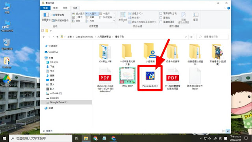Toggle the navigation pane button in ribbon

(x=46, y=17)
